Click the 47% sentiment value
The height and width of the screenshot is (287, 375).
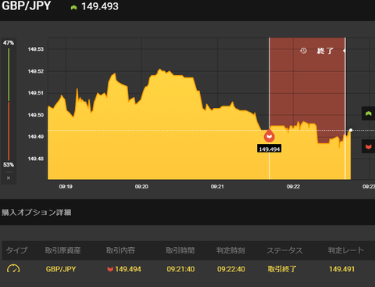pos(9,43)
